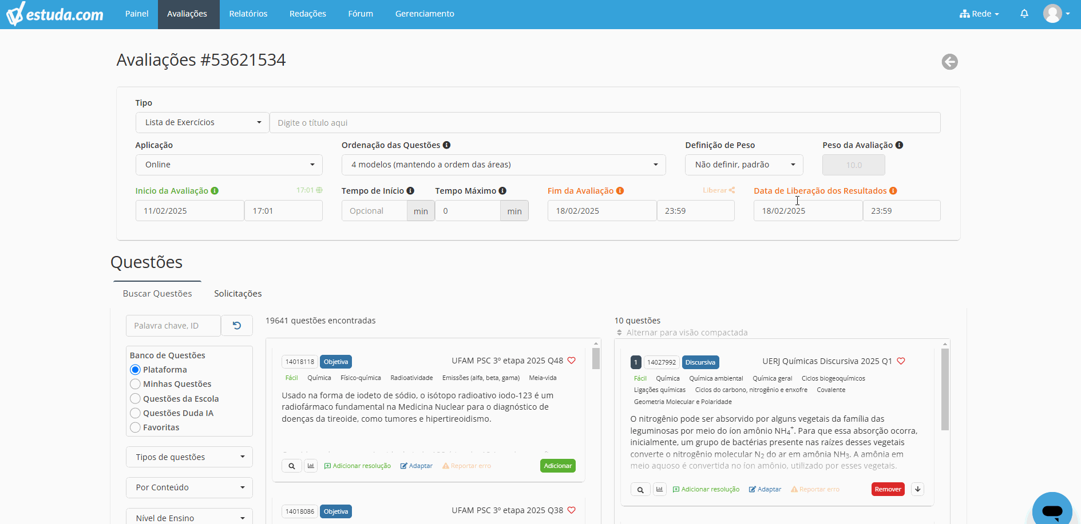Open the Tipo dropdown showing Lista de Exercícios

202,122
